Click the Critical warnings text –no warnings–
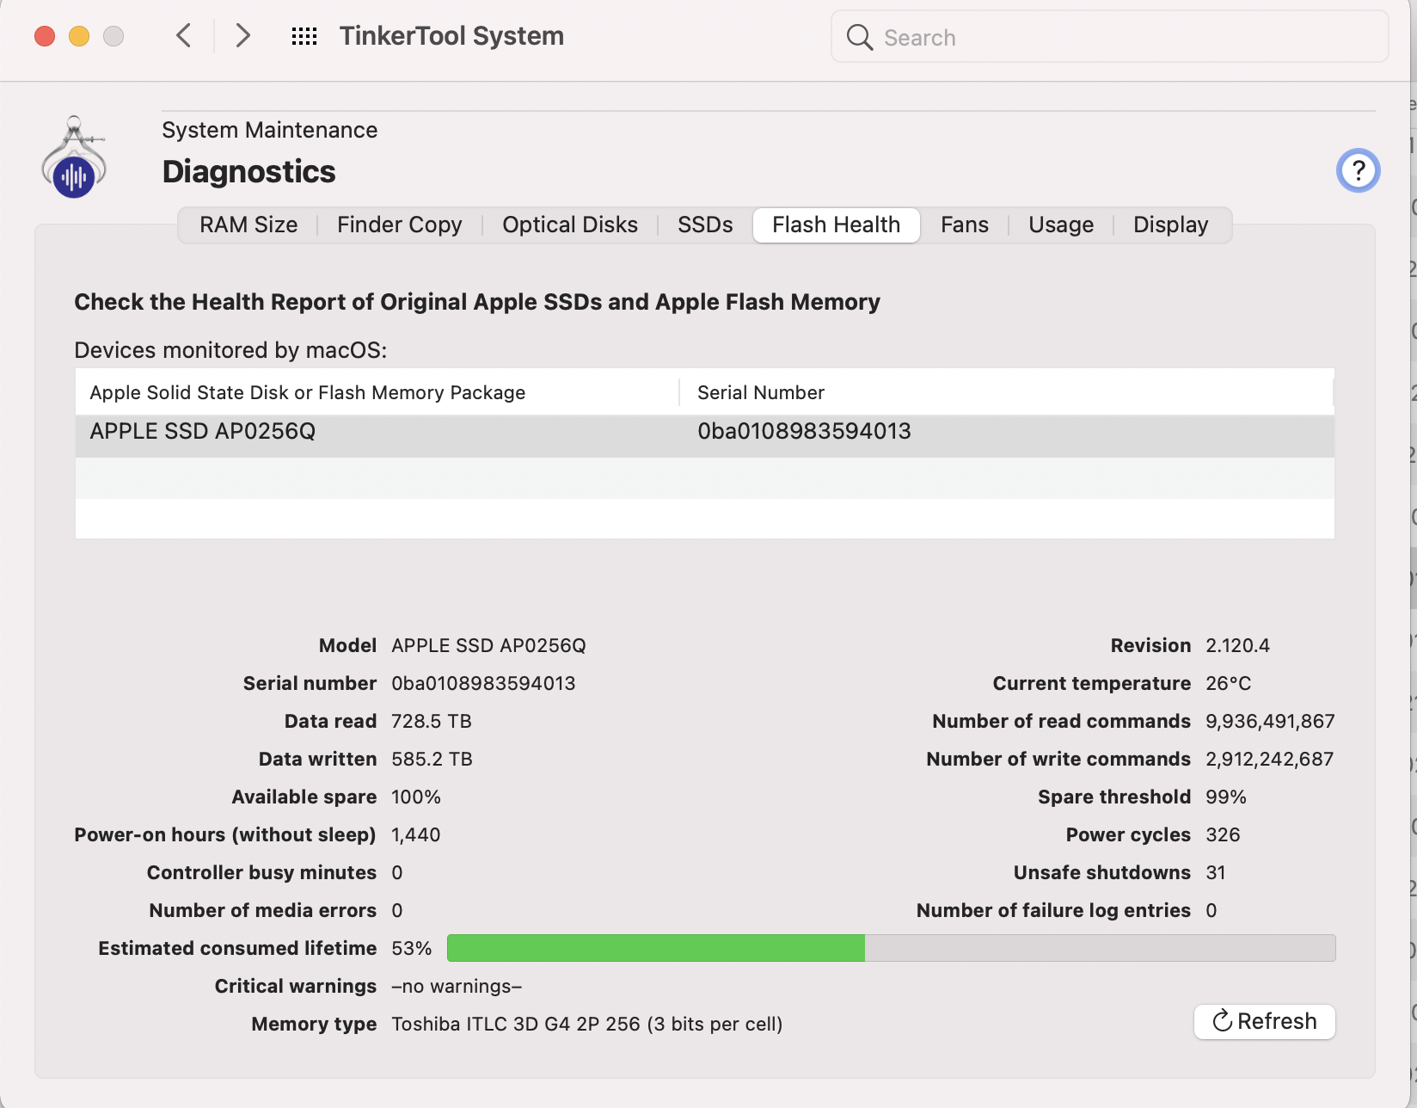The width and height of the screenshot is (1417, 1108). coord(457,986)
